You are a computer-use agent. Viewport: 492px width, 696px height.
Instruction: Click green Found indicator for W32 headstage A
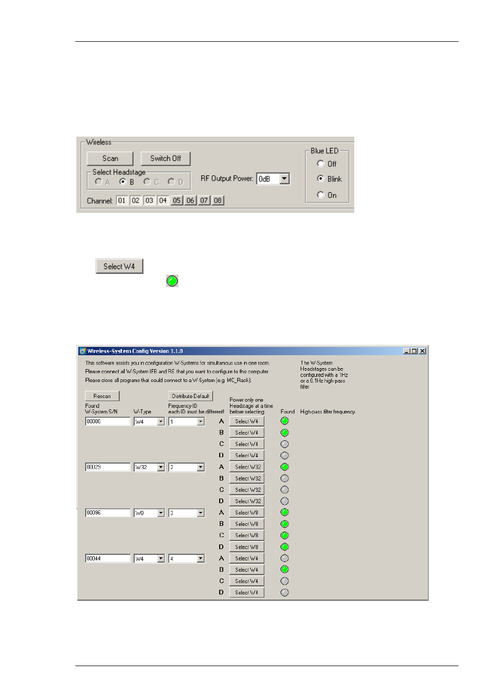coord(285,467)
